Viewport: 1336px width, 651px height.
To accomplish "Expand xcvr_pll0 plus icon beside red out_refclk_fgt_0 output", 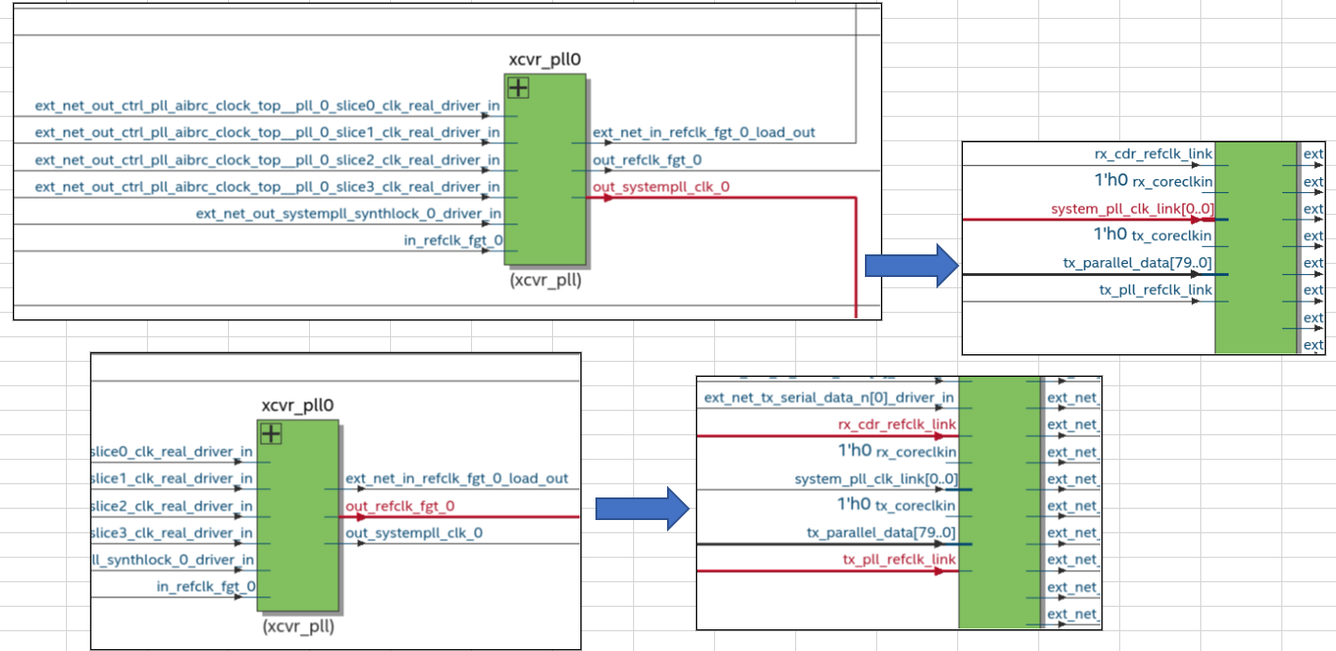I will tap(271, 434).
